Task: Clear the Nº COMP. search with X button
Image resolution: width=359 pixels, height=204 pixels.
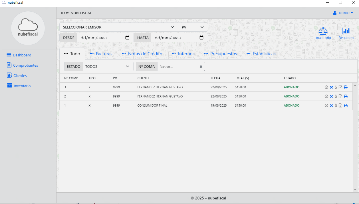Action: click(x=201, y=67)
